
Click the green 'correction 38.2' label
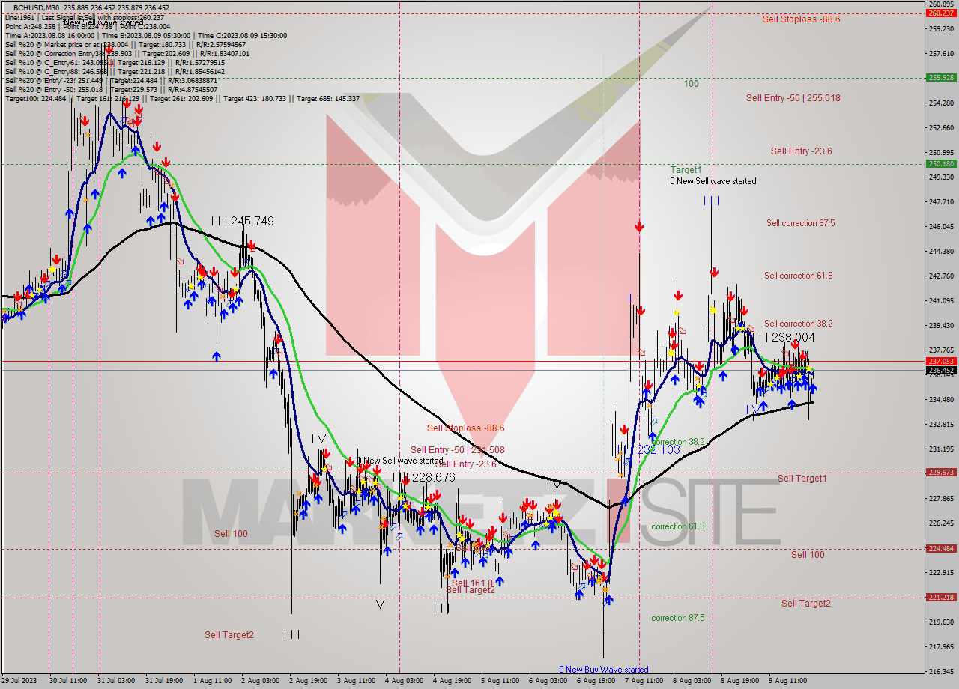pos(678,442)
